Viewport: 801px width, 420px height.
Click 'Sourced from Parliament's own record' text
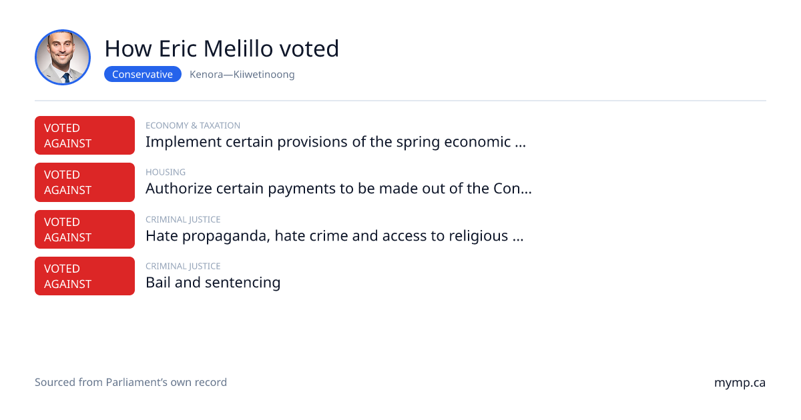[131, 383]
